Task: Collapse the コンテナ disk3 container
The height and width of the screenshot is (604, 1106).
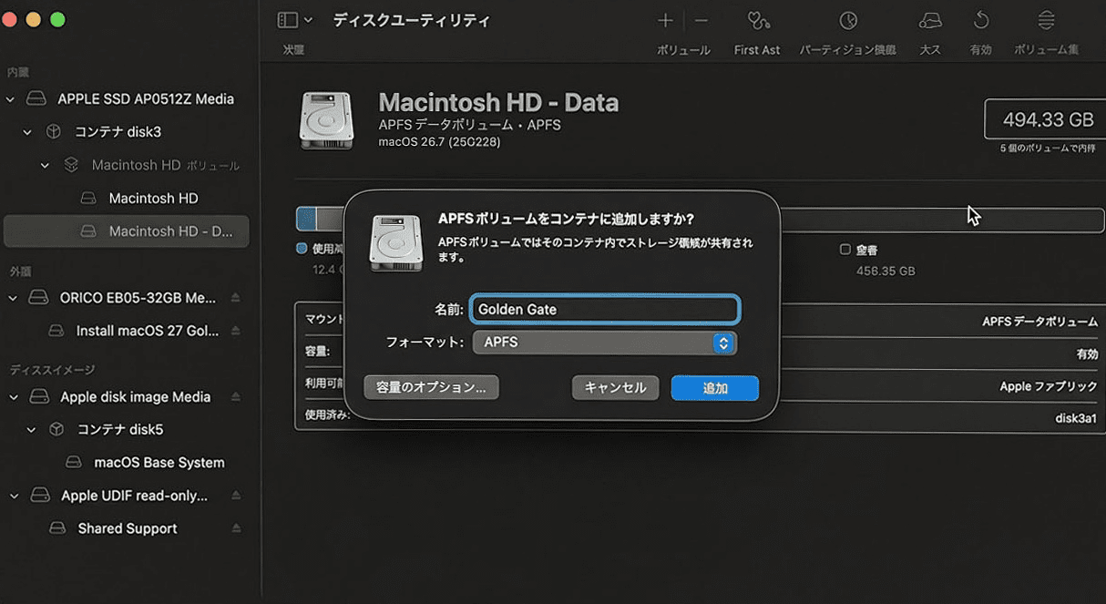Action: [28, 132]
